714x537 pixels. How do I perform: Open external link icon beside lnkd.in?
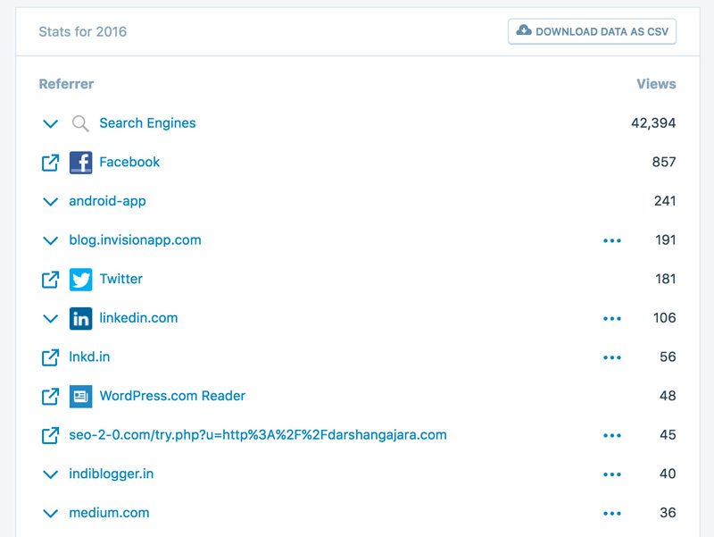(x=51, y=357)
